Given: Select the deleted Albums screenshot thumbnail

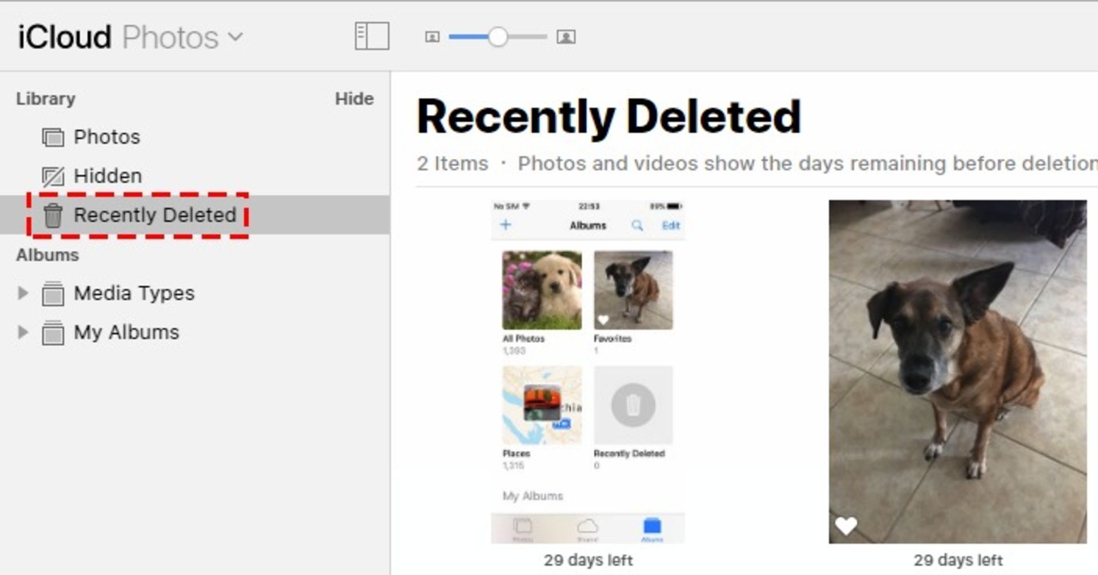Looking at the screenshot, I should 587,372.
